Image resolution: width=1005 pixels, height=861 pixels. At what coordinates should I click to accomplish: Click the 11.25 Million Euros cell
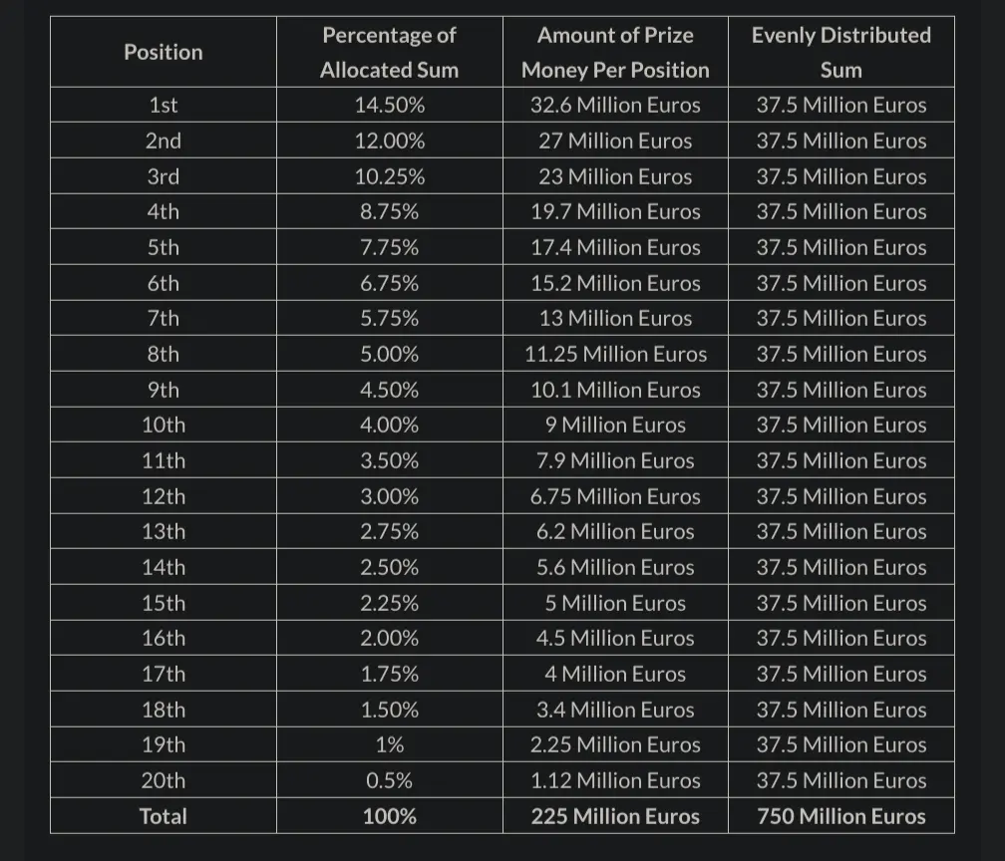pyautogui.click(x=615, y=354)
